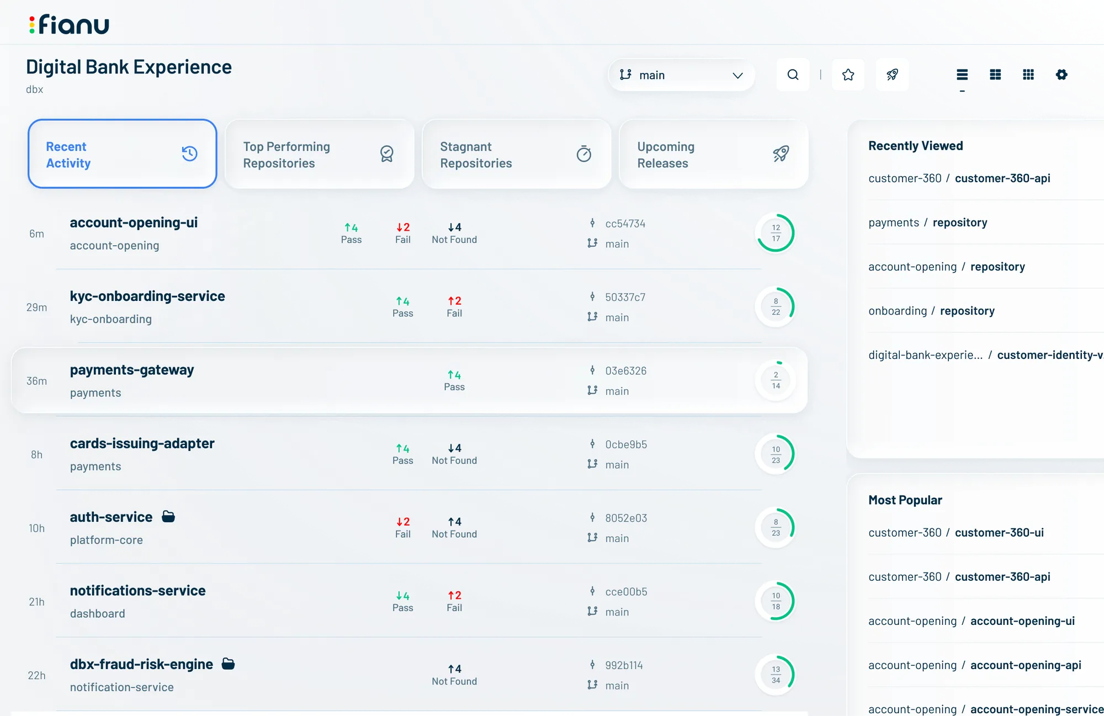Open the main branch dropdown
The height and width of the screenshot is (716, 1104).
(x=681, y=75)
